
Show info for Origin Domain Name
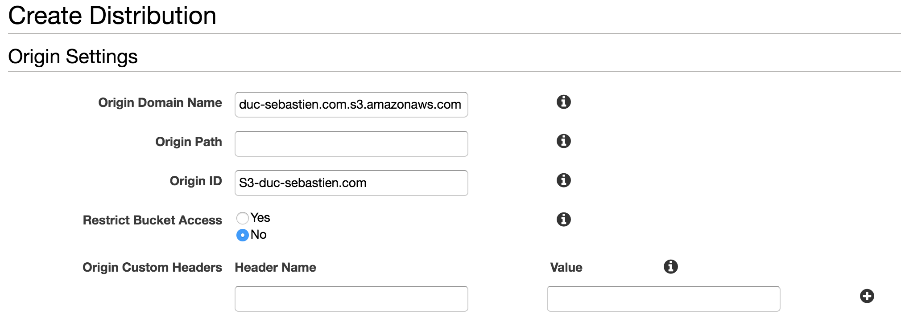click(563, 102)
